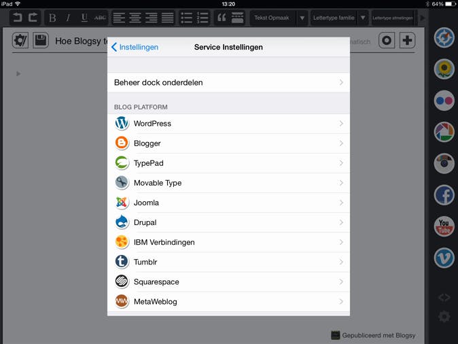Expand toolbar with right arrow
The width and height of the screenshot is (458, 344).
[x=422, y=18]
